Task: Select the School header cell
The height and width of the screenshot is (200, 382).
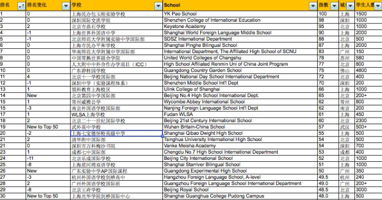Action: (x=240, y=6)
